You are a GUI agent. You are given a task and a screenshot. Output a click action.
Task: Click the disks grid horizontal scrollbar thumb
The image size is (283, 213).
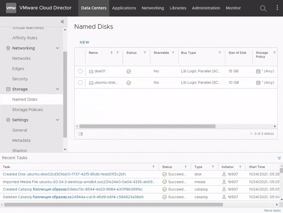point(148,126)
